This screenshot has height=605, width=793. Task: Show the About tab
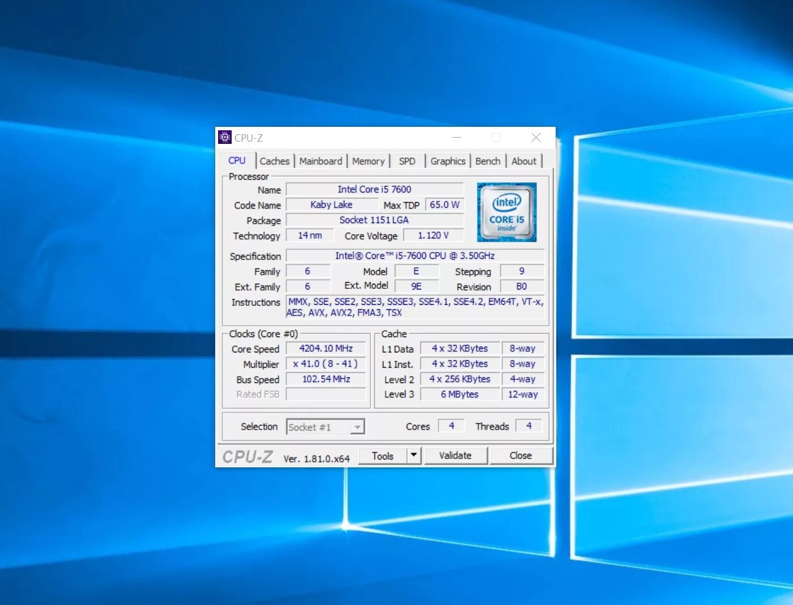[524, 161]
